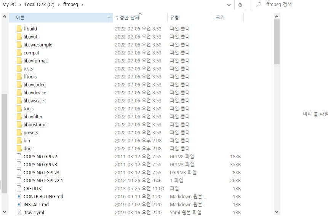Screen dimensions: 328x223
Task: Select the libavfilter folder icon
Action: tap(19, 116)
